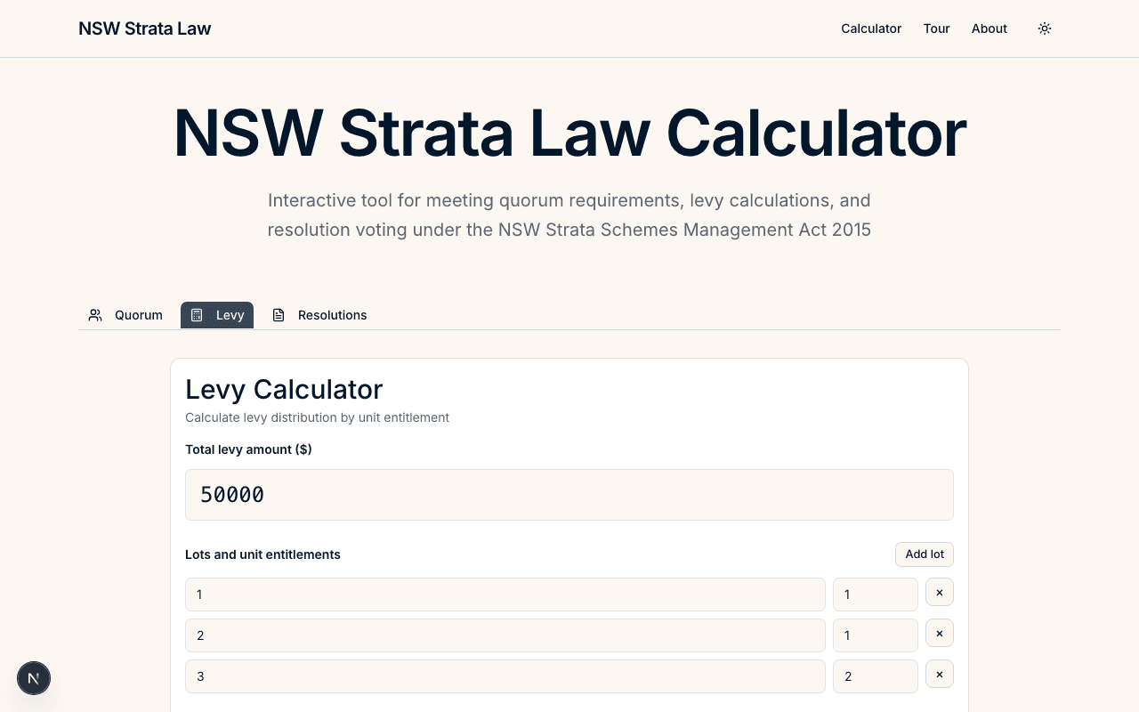The height and width of the screenshot is (712, 1139).
Task: Change unit entitlement for lot 1
Action: tap(876, 595)
